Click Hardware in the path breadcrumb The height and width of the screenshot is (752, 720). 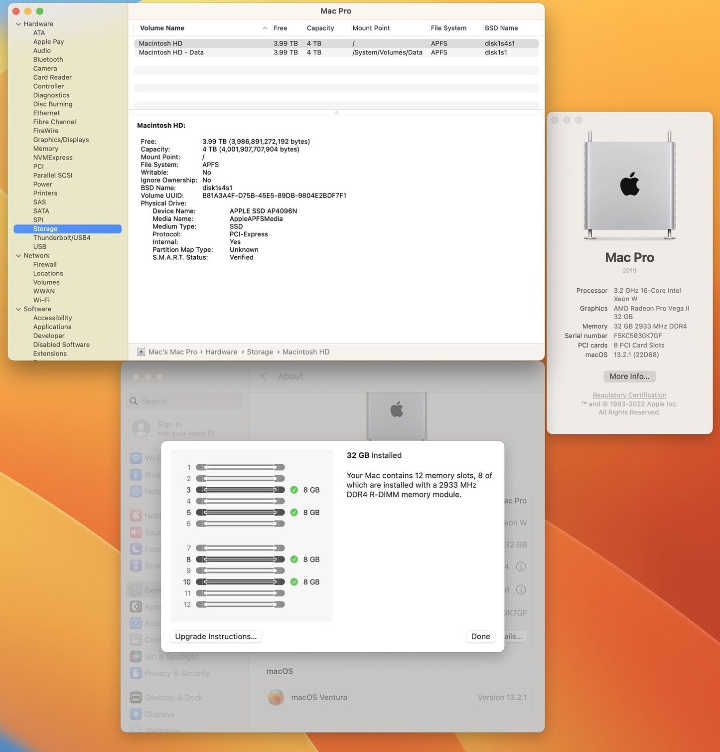pyautogui.click(x=221, y=352)
